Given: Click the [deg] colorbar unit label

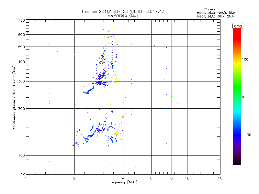Looking at the screenshot, I should [x=238, y=26].
